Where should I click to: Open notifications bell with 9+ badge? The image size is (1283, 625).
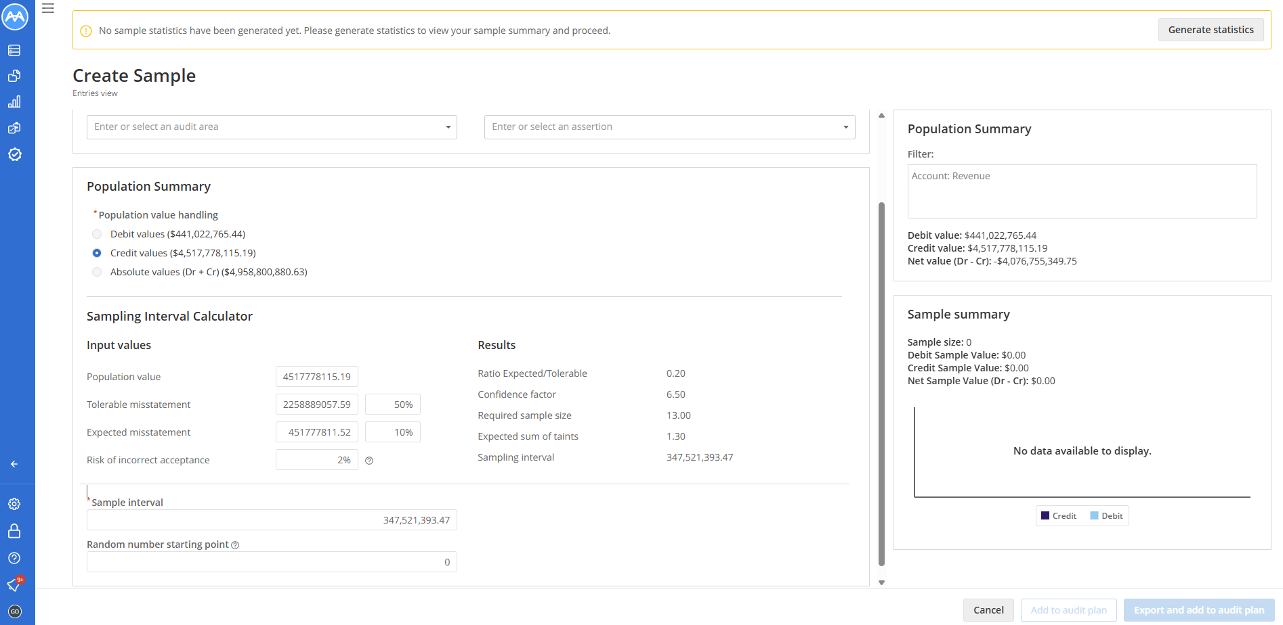(14, 584)
